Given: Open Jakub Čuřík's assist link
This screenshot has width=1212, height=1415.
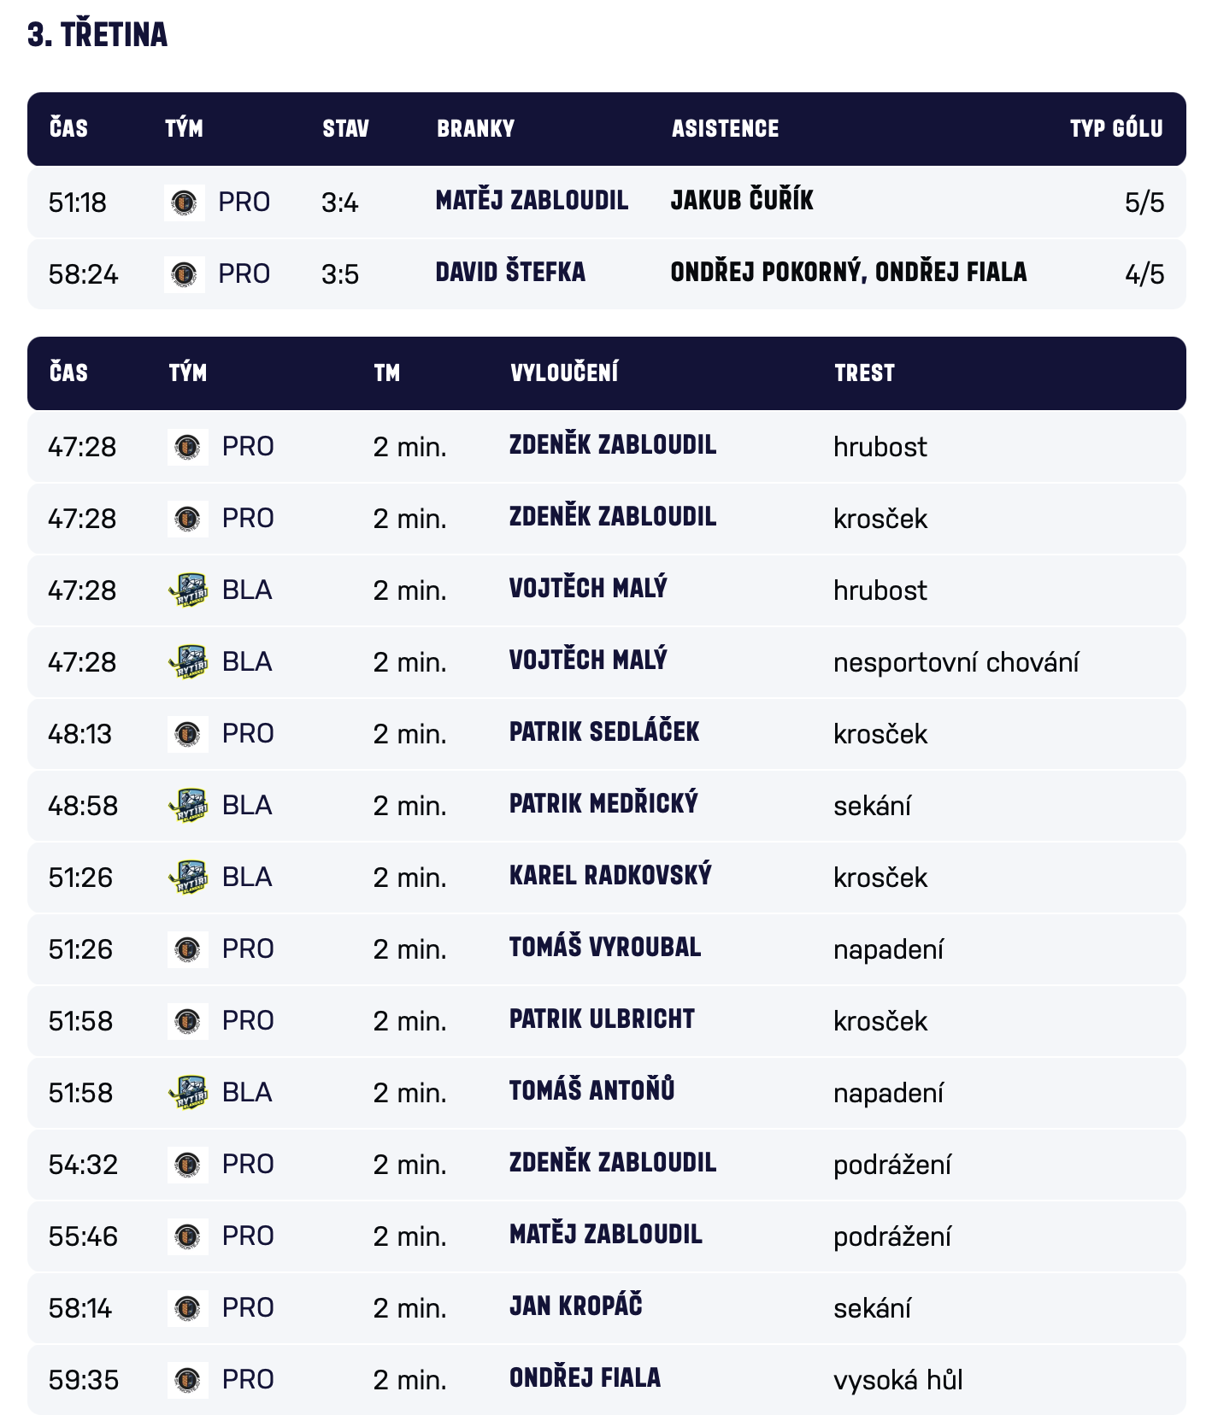Looking at the screenshot, I should pos(742,201).
